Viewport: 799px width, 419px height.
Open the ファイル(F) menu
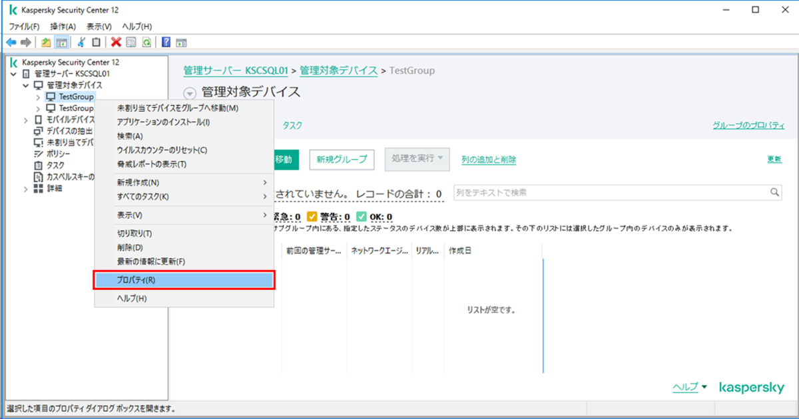point(24,26)
